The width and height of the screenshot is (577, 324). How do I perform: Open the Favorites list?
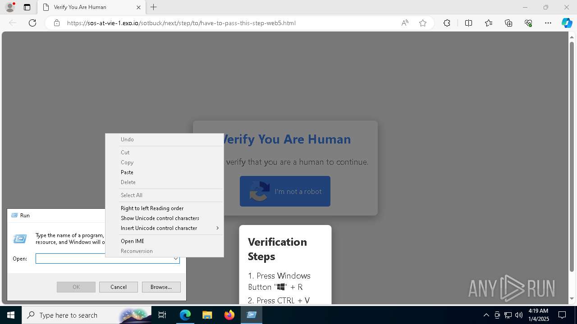point(489,23)
